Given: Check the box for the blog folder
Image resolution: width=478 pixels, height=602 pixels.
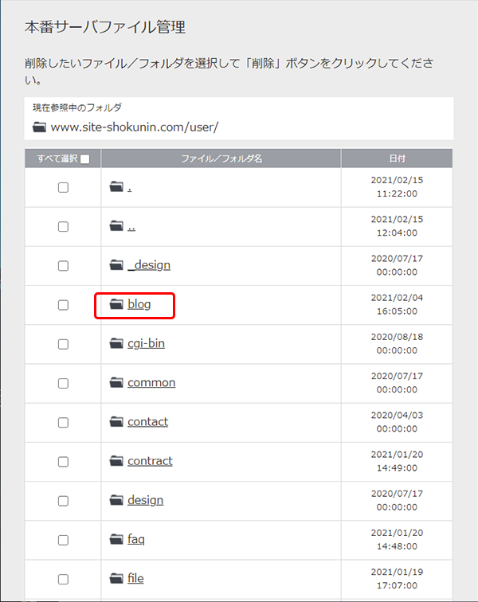Looking at the screenshot, I should pyautogui.click(x=63, y=305).
